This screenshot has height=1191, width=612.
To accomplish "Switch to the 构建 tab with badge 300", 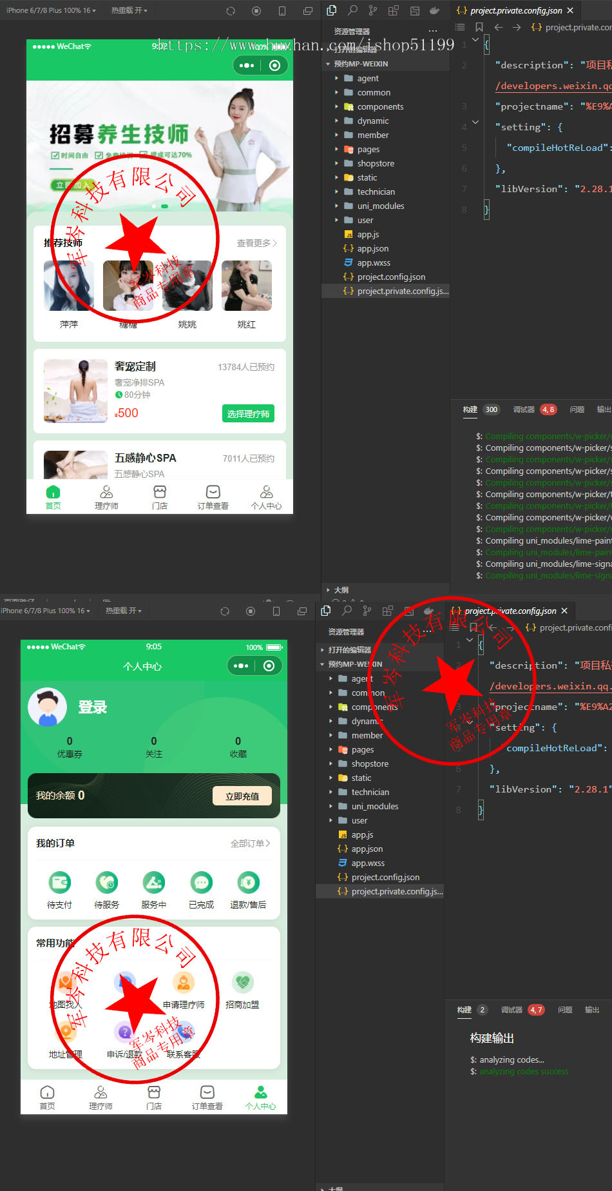I will click(x=481, y=409).
